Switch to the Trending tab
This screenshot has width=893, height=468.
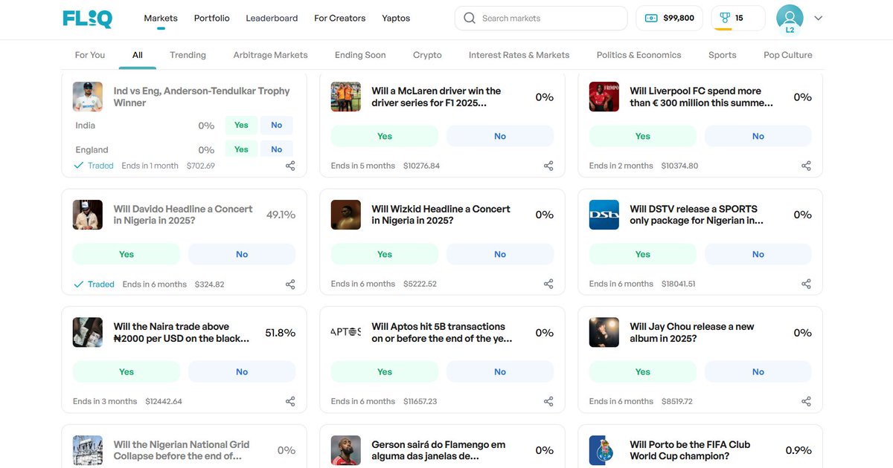[x=188, y=55]
